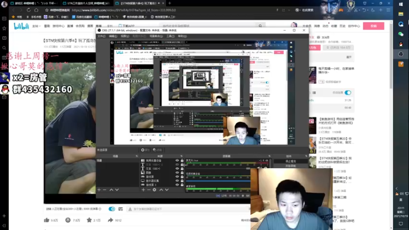Image resolution: width=409 pixels, height=230 pixels.
Task: Pop out the OBS audio mixer dock
Action: [269, 156]
